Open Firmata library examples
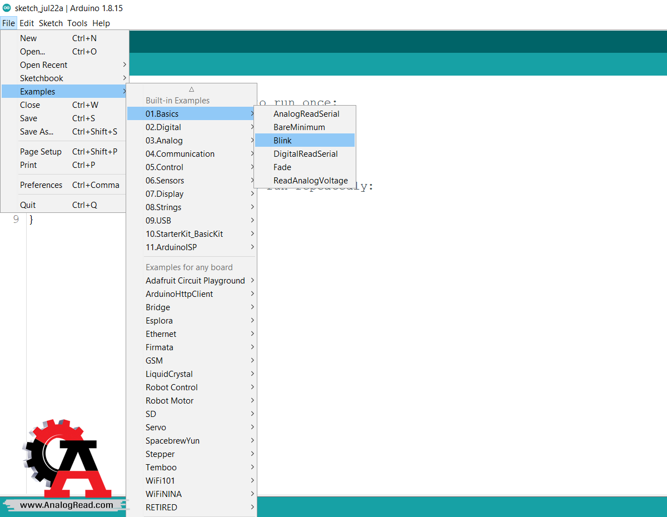Viewport: 667px width, 517px height. 192,347
